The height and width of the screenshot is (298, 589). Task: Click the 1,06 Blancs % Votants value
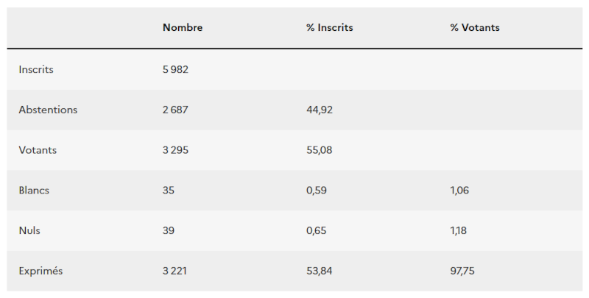pyautogui.click(x=459, y=190)
